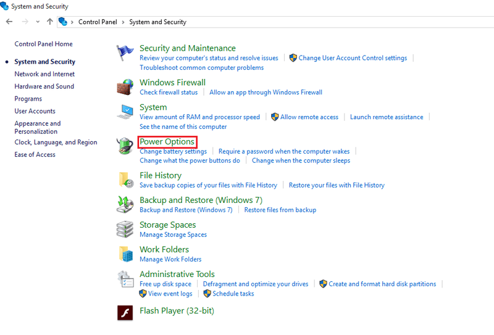This screenshot has width=494, height=335.
Task: Click the System computer monitor icon
Action: [x=125, y=112]
